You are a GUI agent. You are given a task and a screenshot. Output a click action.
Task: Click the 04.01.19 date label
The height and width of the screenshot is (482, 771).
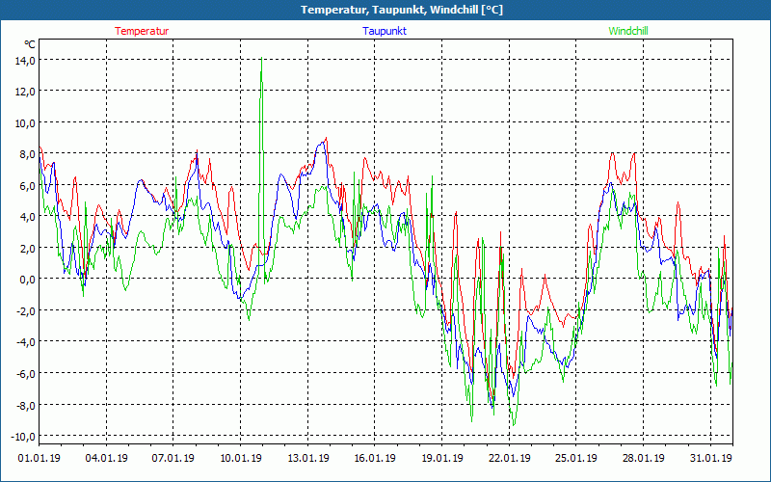pyautogui.click(x=106, y=458)
